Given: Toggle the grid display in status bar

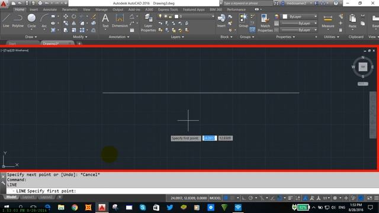Looking at the screenshot, I should [x=226, y=198].
